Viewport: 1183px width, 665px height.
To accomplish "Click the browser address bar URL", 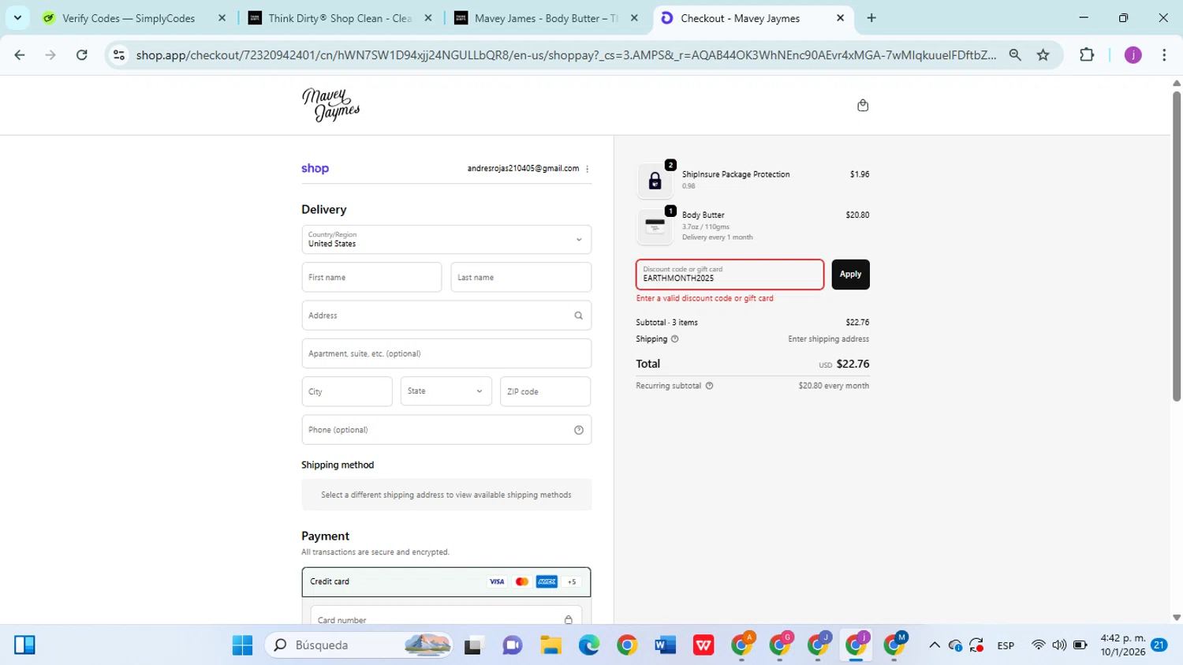I will [x=565, y=54].
